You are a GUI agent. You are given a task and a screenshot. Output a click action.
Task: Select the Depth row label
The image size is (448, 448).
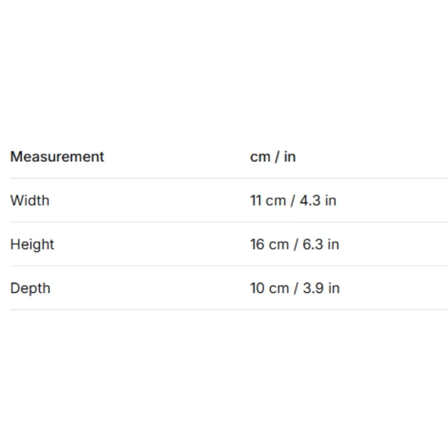(x=30, y=288)
